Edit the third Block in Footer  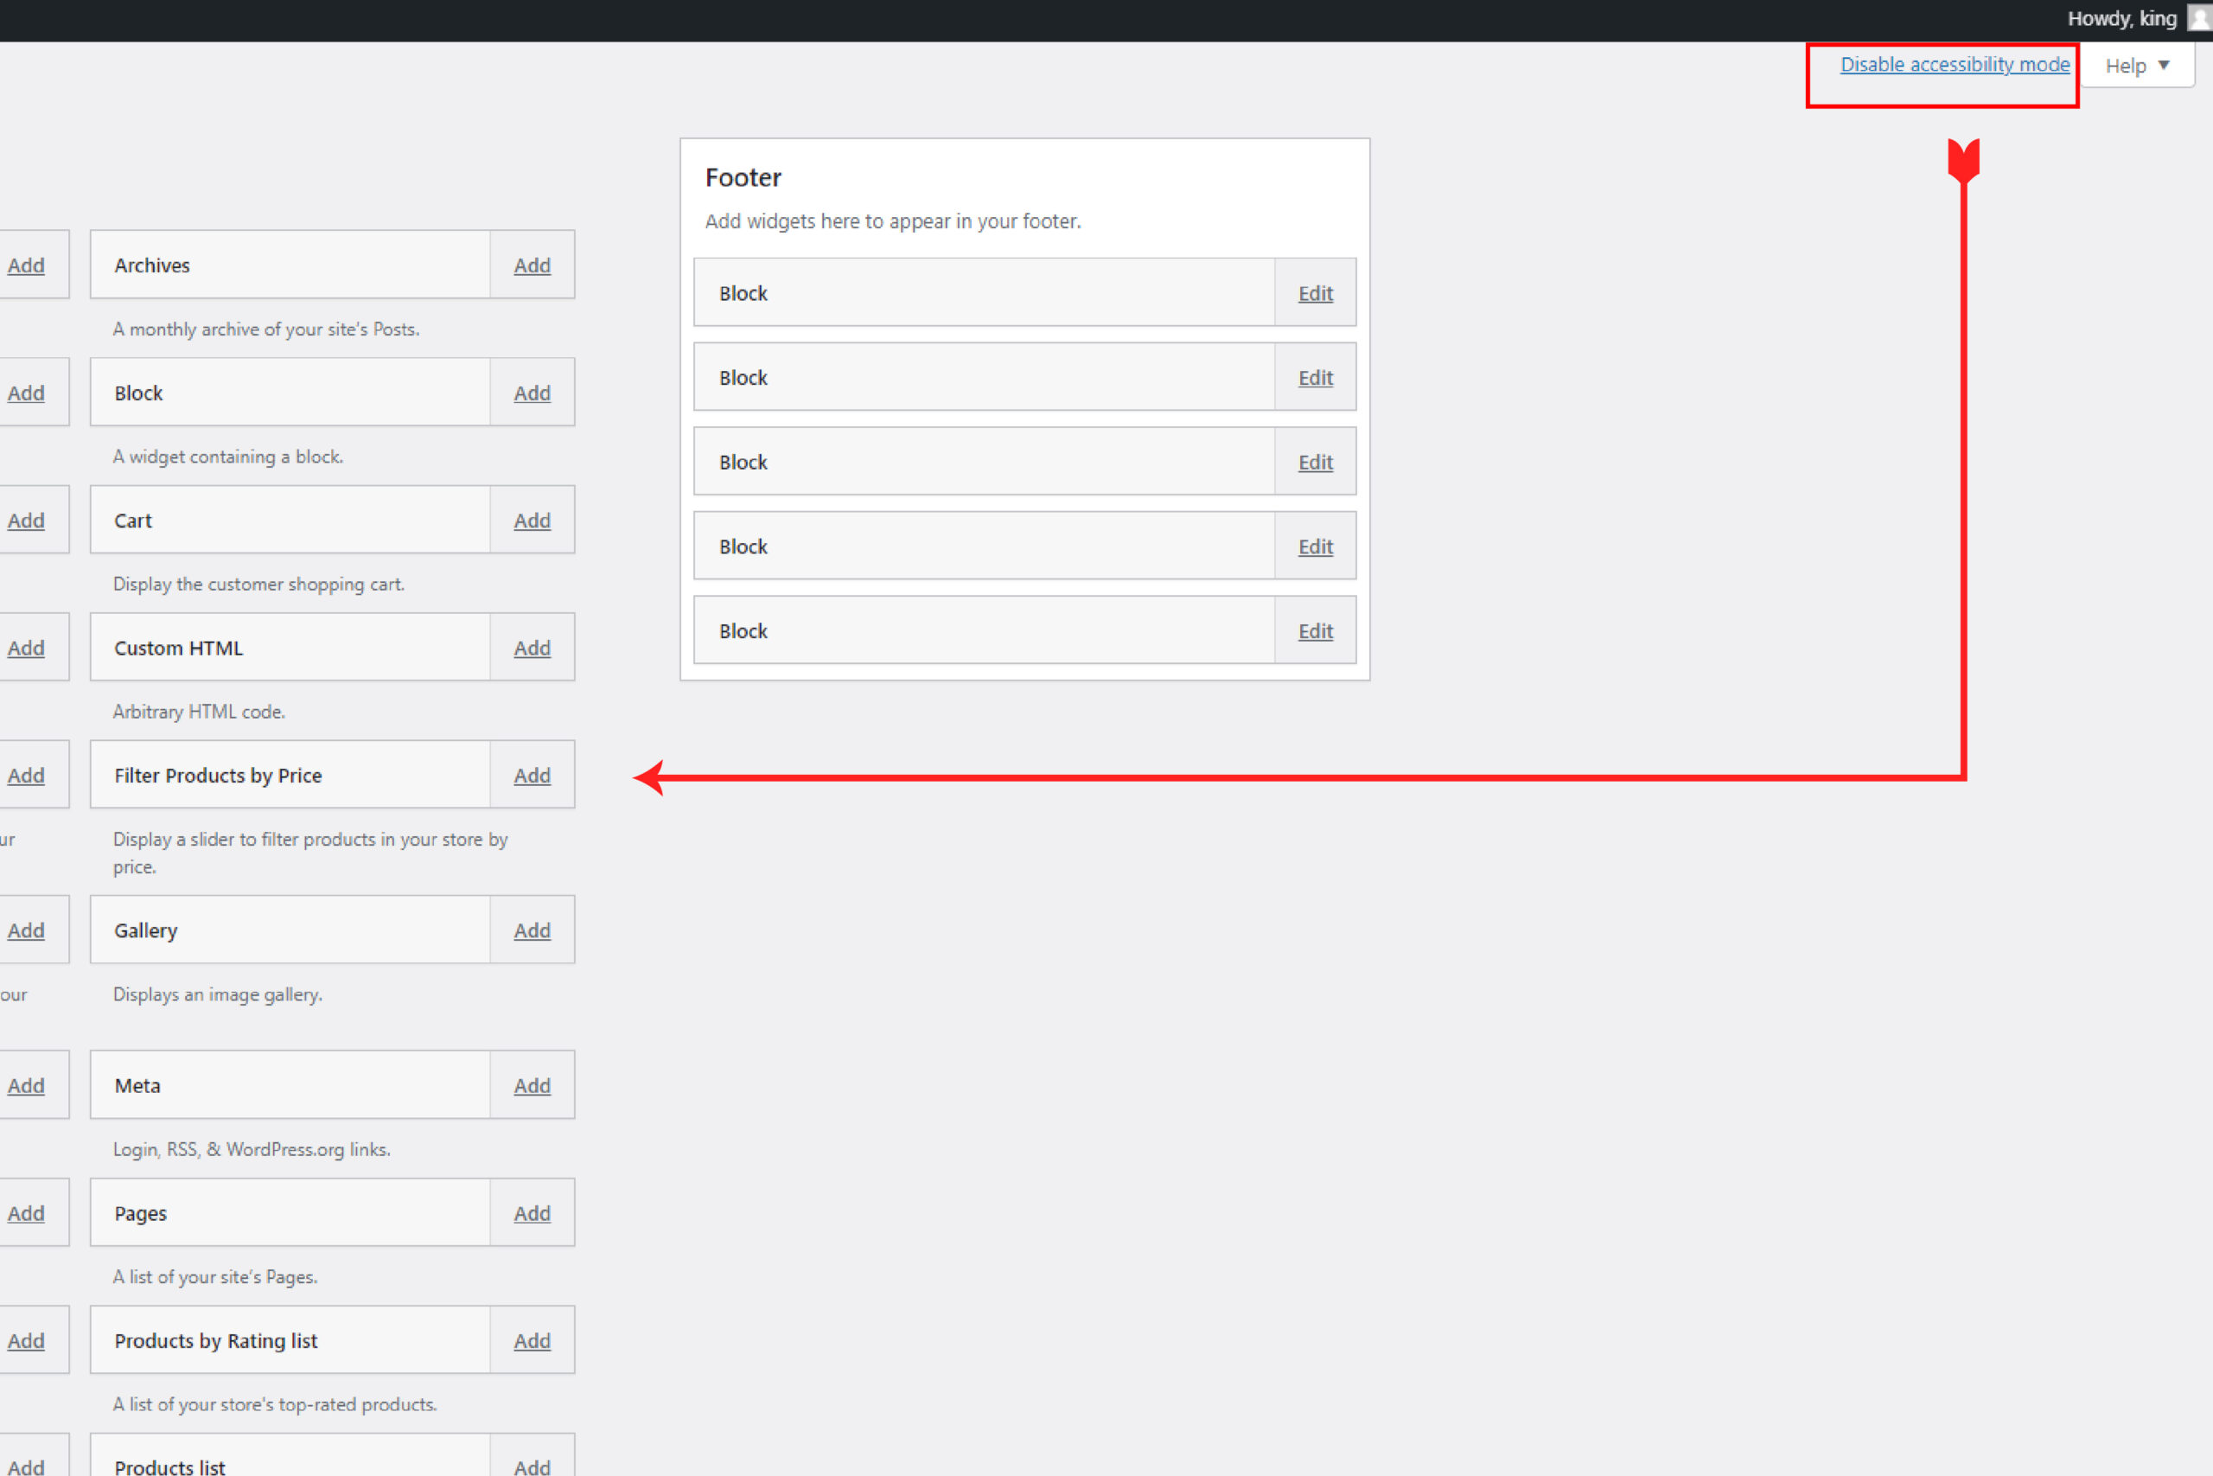click(1314, 461)
